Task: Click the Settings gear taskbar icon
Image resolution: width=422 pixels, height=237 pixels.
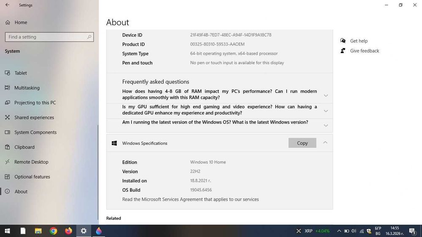Action: [84, 231]
